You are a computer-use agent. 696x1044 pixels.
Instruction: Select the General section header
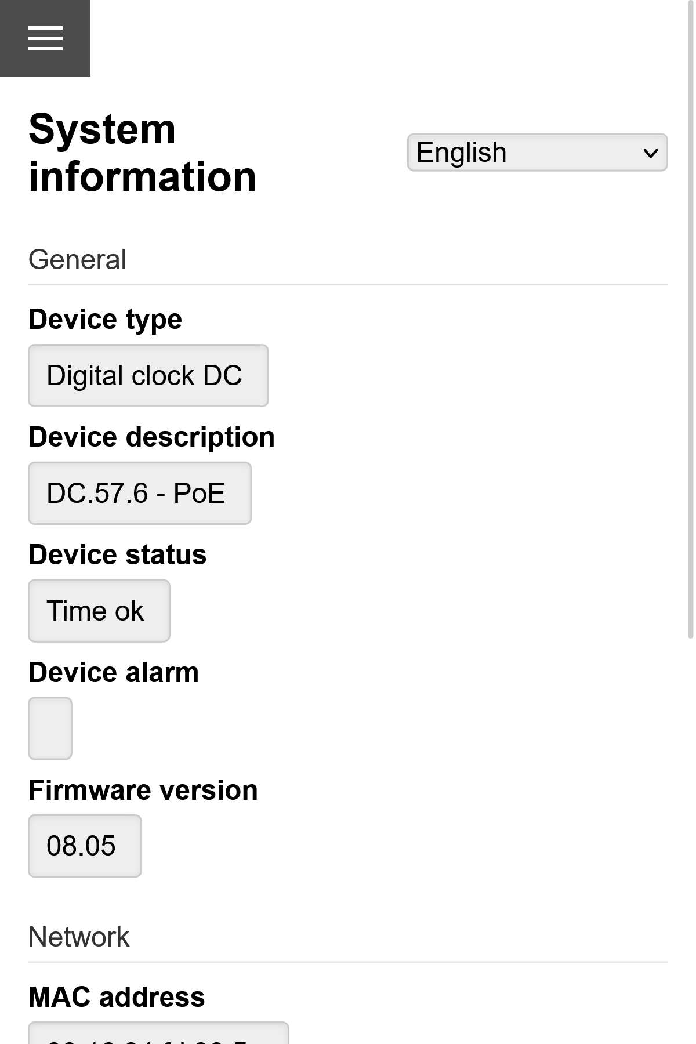coord(78,259)
